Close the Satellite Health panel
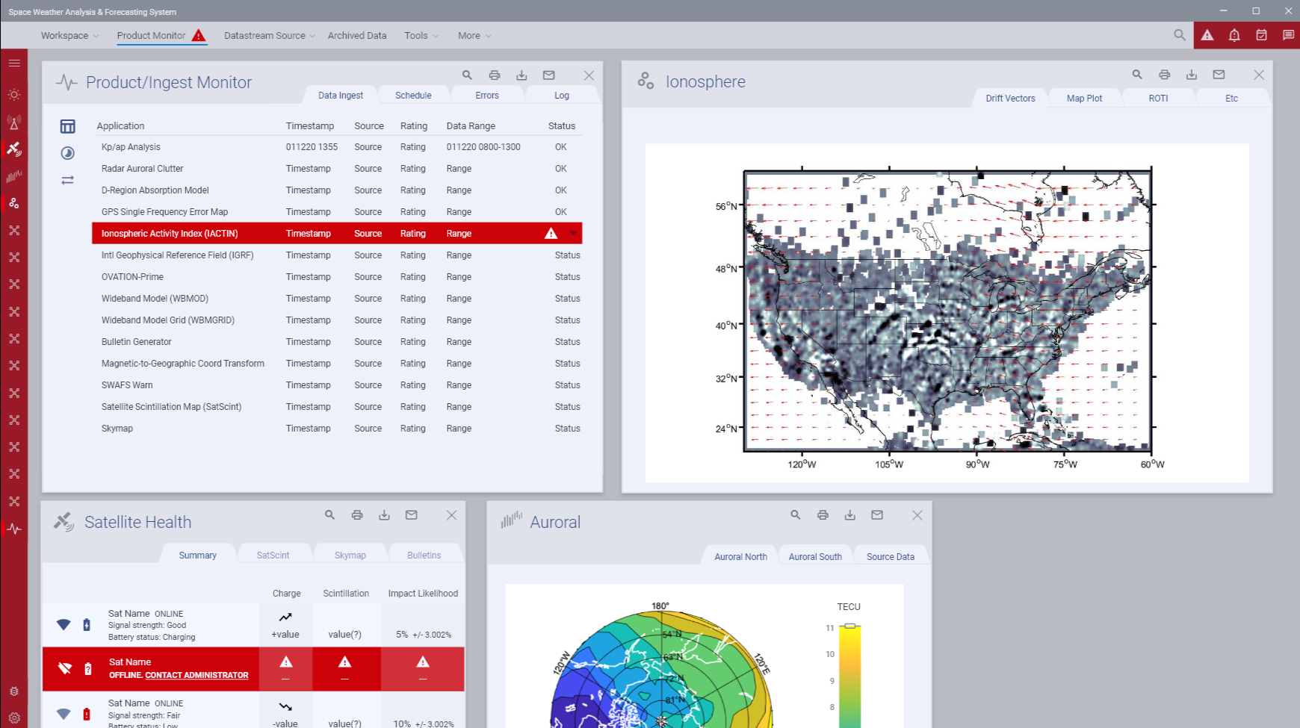This screenshot has height=728, width=1300. pyautogui.click(x=452, y=515)
